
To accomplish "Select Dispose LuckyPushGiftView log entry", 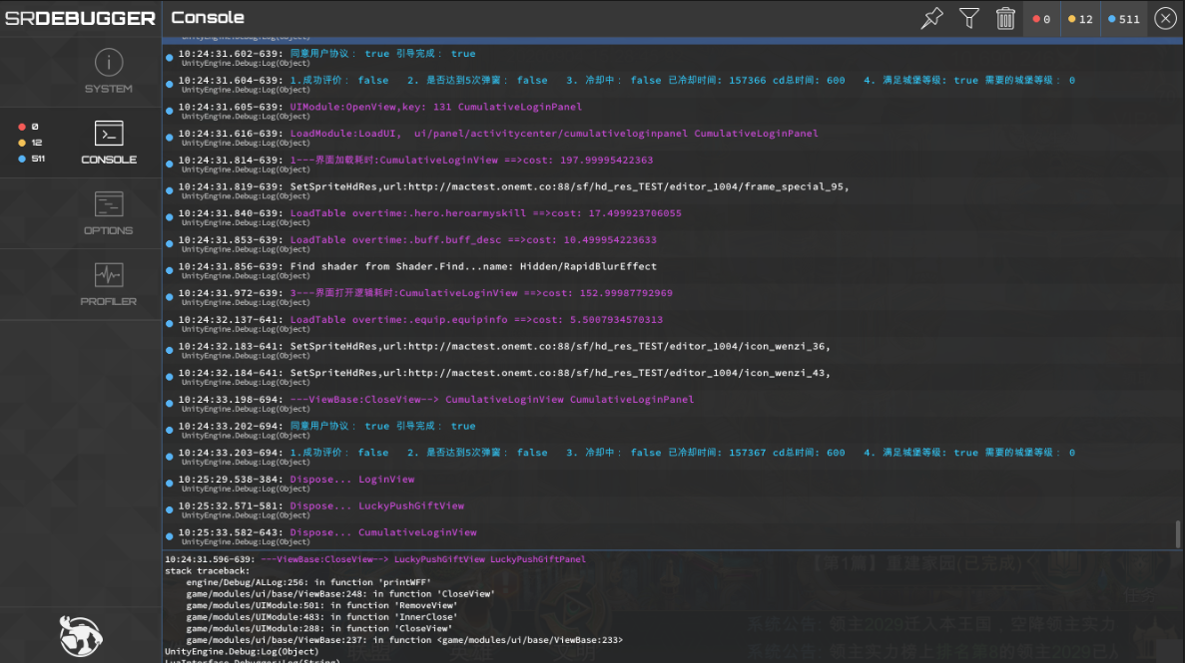I will [x=672, y=509].
